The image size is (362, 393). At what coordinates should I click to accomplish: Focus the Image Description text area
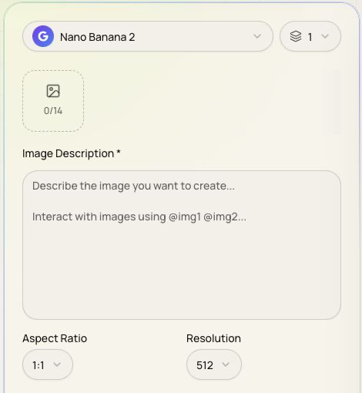[x=182, y=245]
